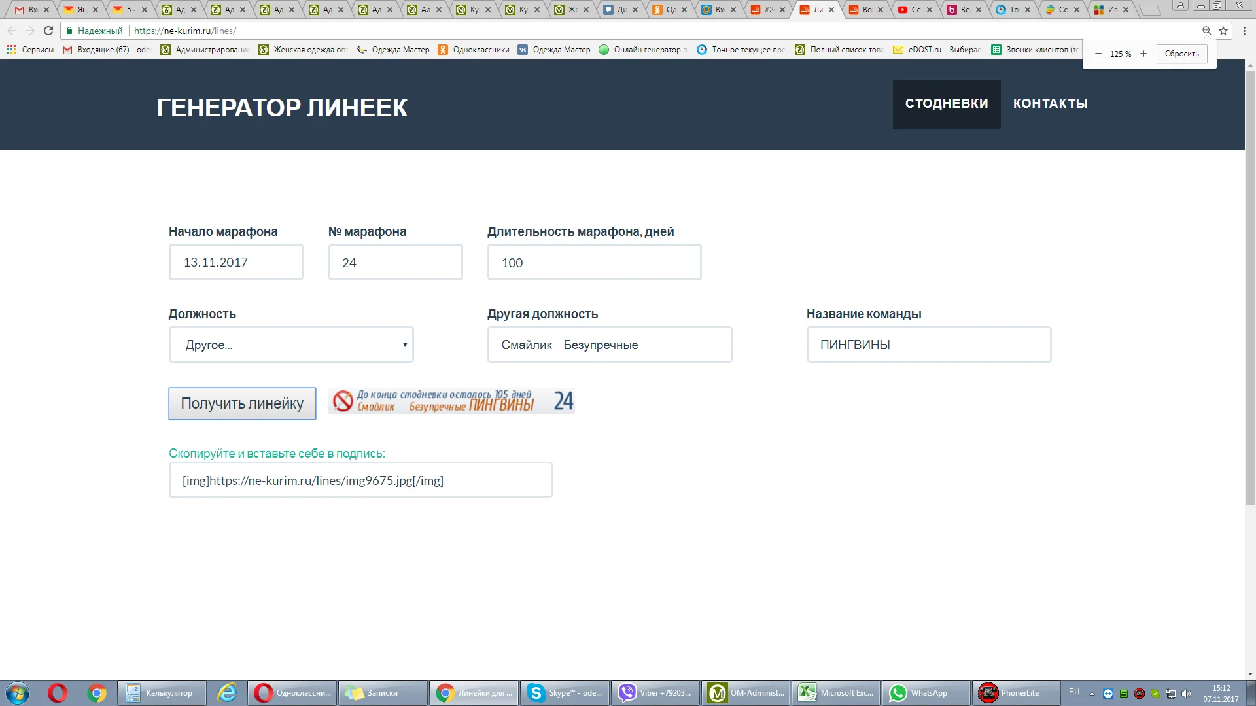Click the generated ruler banner image
This screenshot has width=1256, height=706.
click(451, 401)
